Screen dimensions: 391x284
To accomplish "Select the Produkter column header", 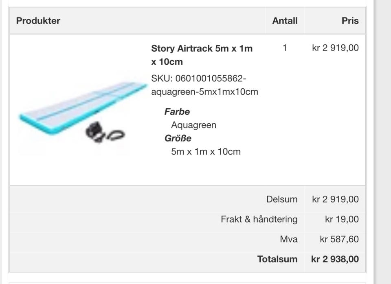I will click(x=38, y=21).
